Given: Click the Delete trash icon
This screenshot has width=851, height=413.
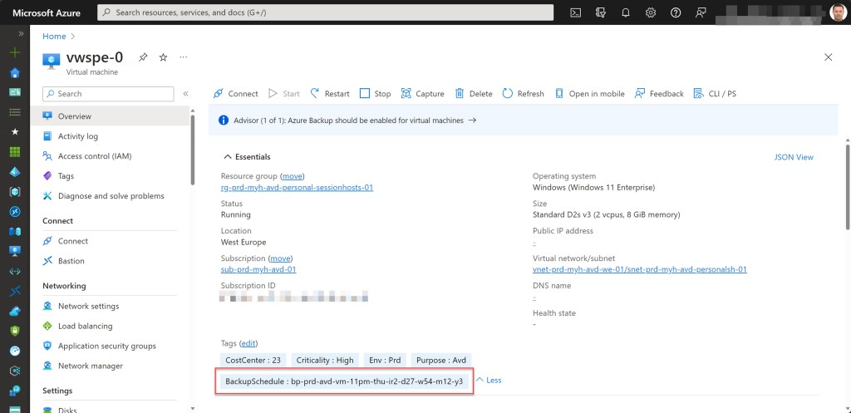Looking at the screenshot, I should click(474, 94).
